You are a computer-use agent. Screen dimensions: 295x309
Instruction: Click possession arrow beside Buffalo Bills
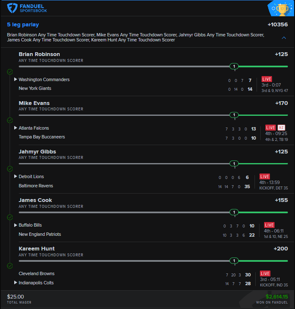(x=15, y=225)
